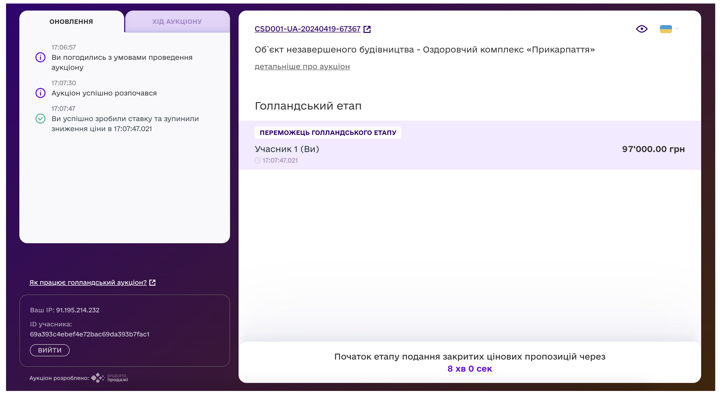Click the Ukrainian flag language icon

tap(666, 29)
